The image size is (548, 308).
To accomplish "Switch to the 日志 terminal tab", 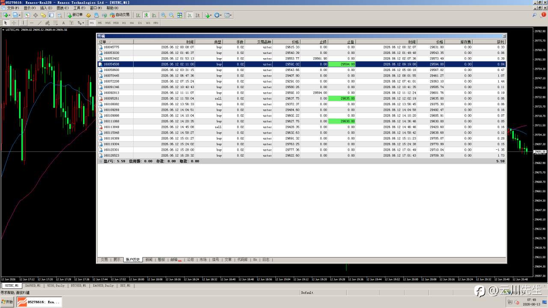I will 266,260.
